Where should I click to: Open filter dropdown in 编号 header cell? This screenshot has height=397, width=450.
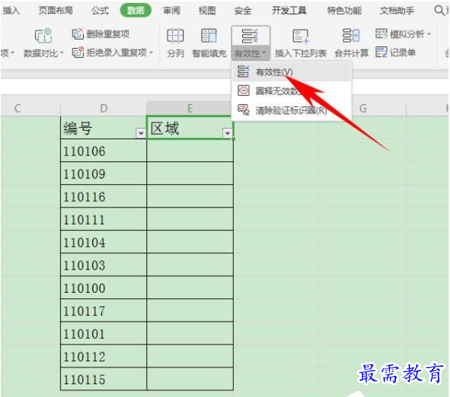click(141, 133)
